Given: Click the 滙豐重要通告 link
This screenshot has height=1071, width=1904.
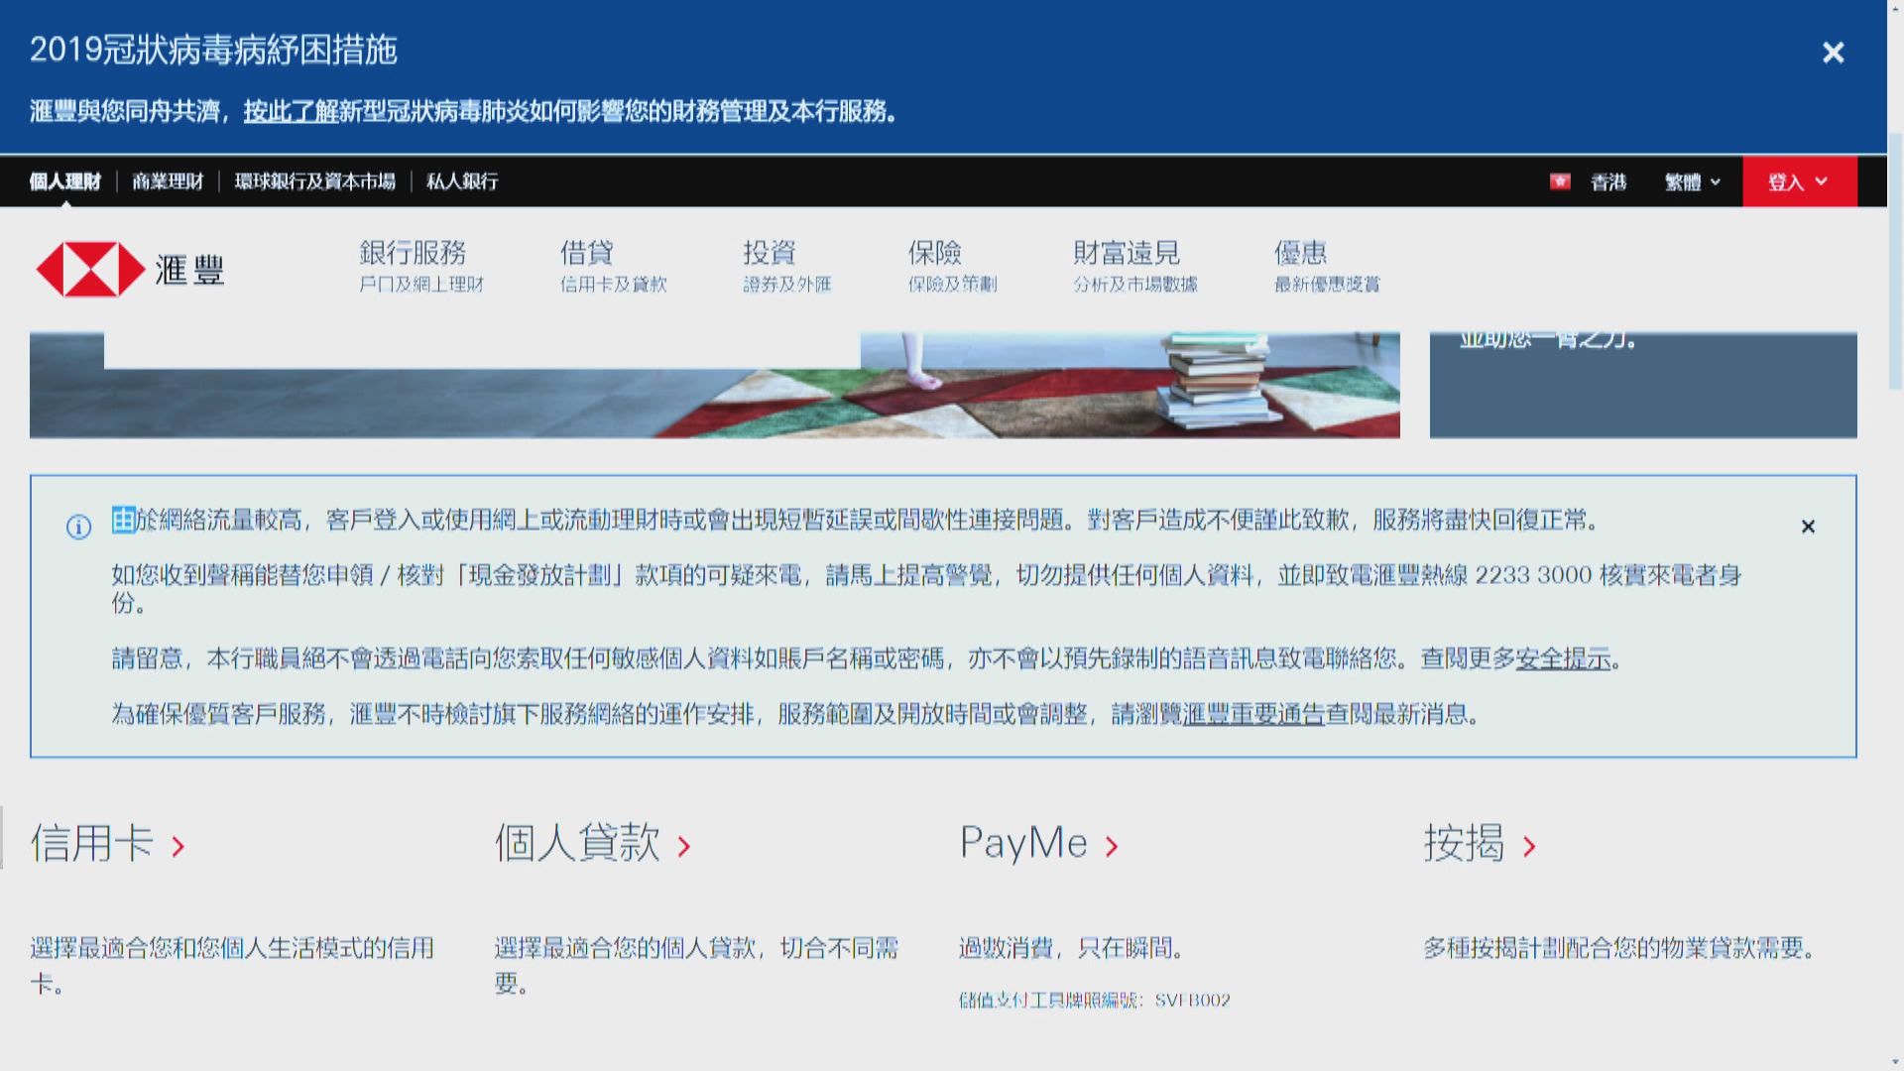Looking at the screenshot, I should point(1251,714).
